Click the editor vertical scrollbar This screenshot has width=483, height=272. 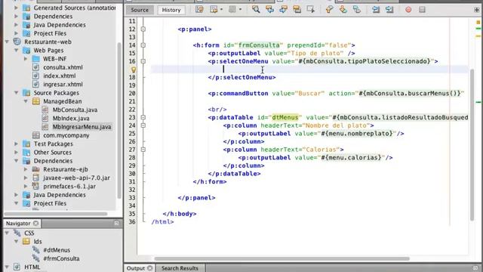click(x=472, y=145)
